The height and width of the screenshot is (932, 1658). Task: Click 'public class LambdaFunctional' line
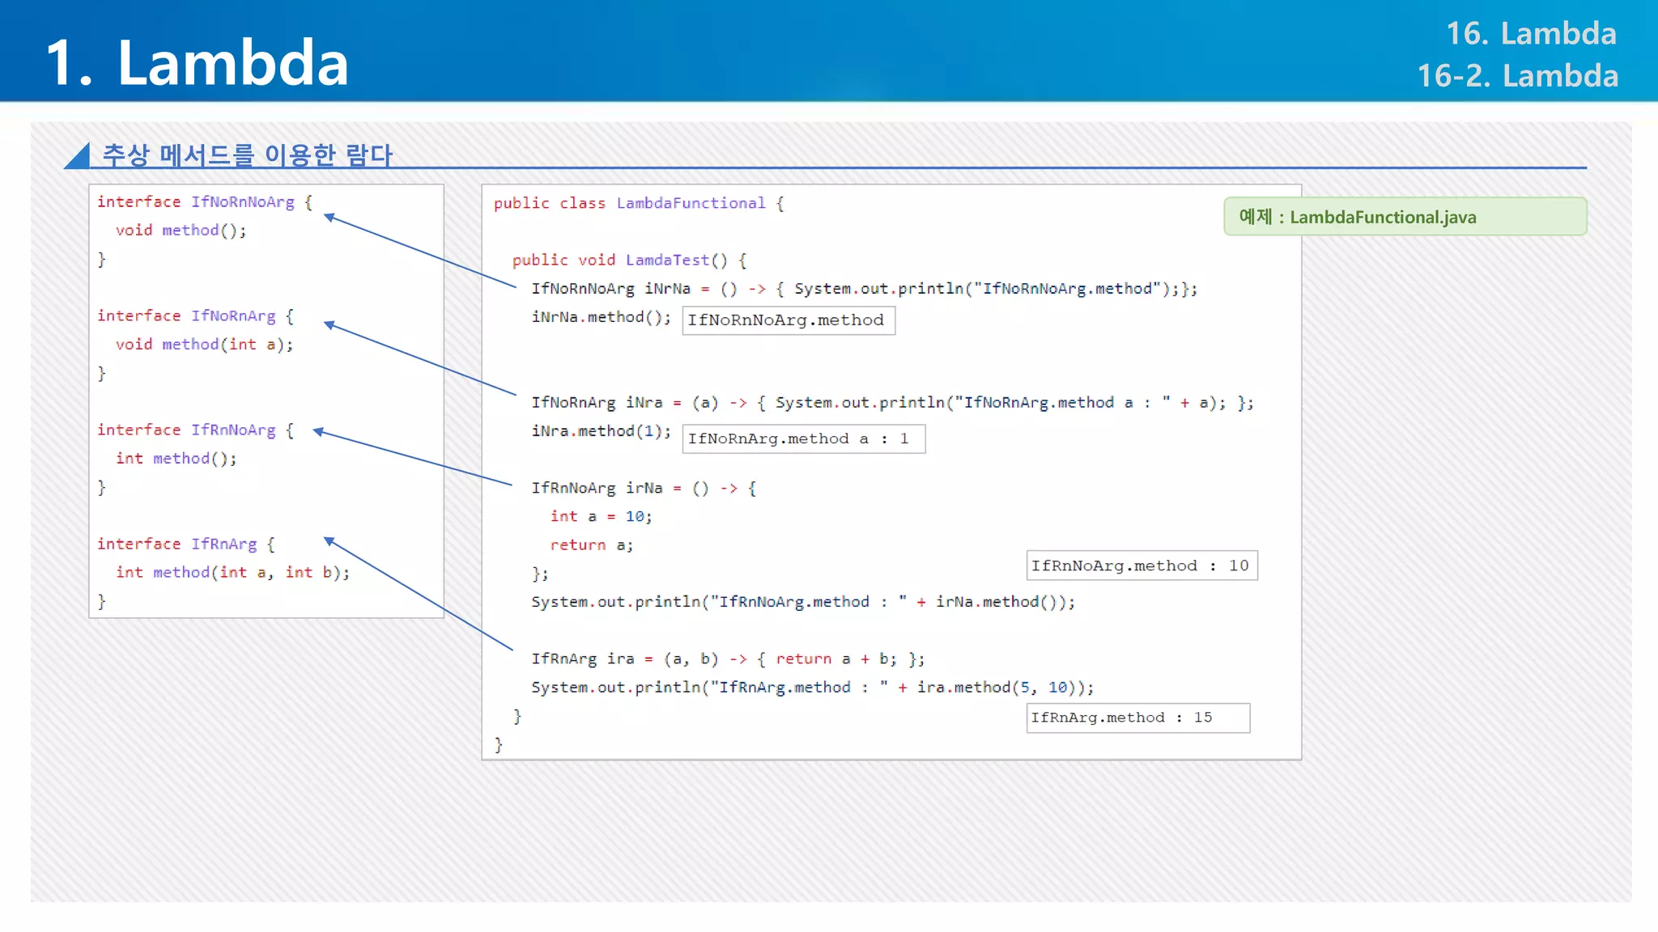tap(638, 204)
